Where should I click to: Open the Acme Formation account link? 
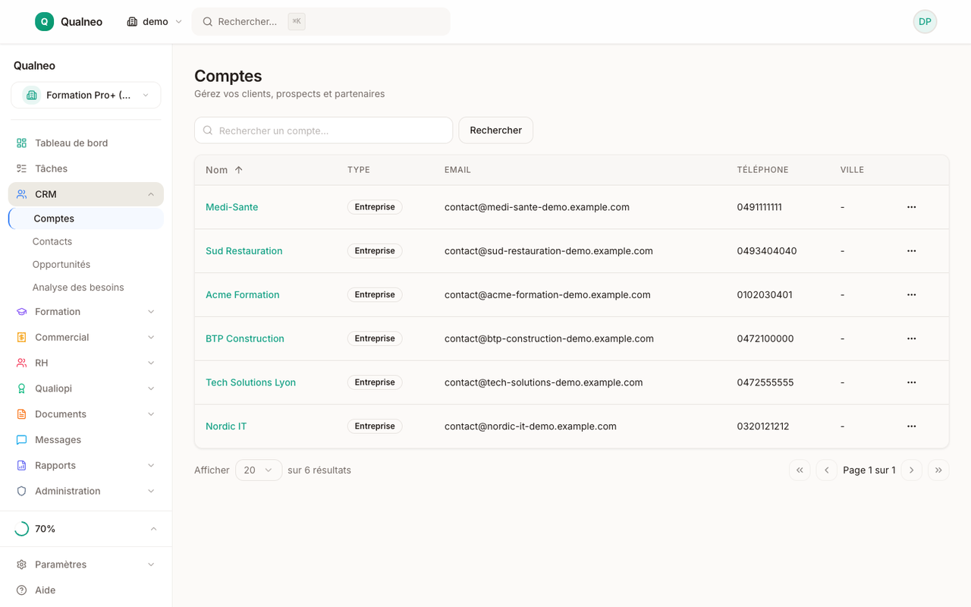tap(243, 294)
